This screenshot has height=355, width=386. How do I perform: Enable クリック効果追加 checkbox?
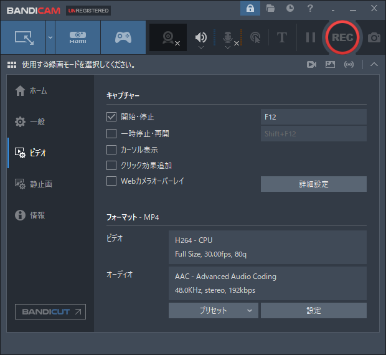coord(111,166)
